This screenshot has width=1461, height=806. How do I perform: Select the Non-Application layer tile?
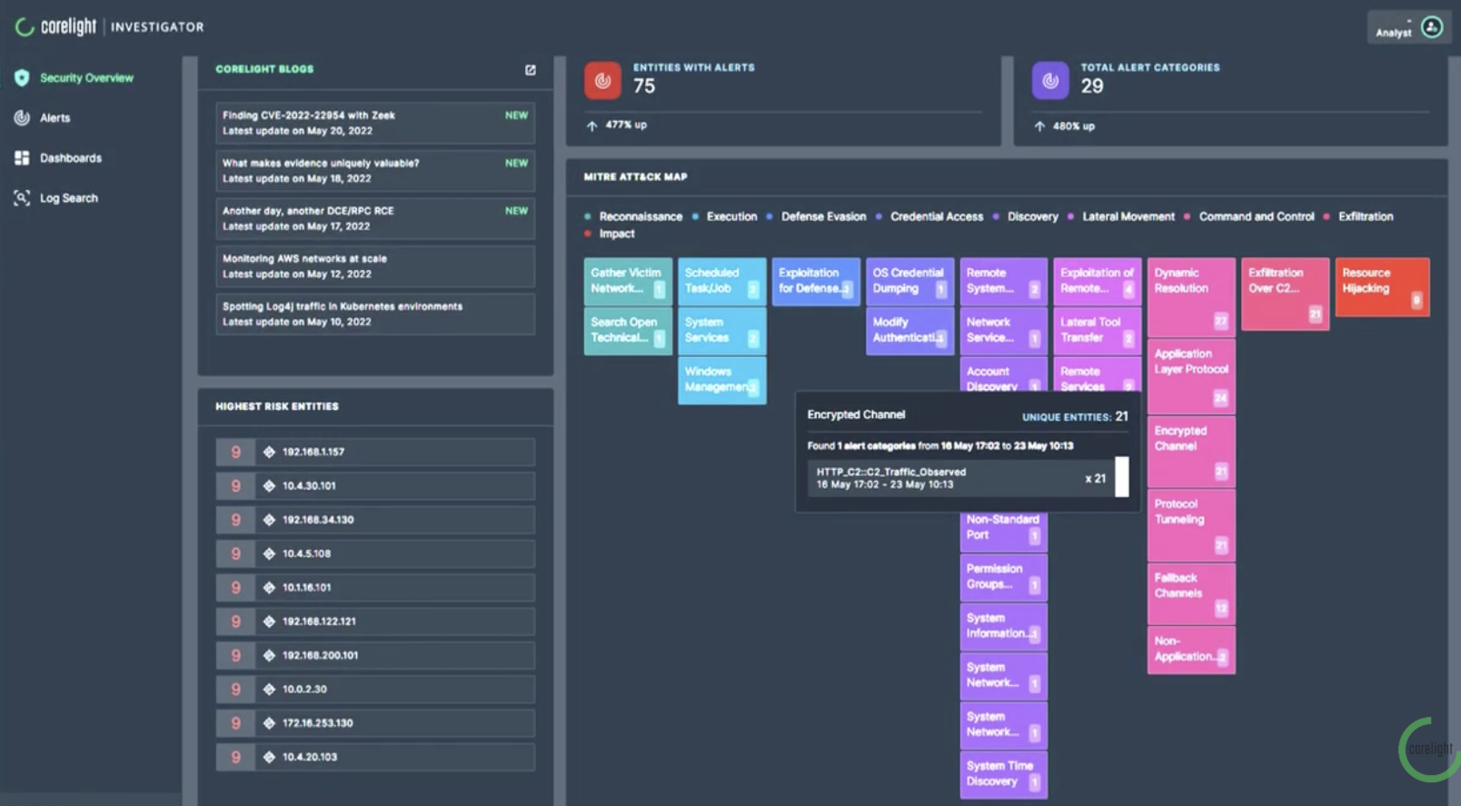pos(1191,650)
